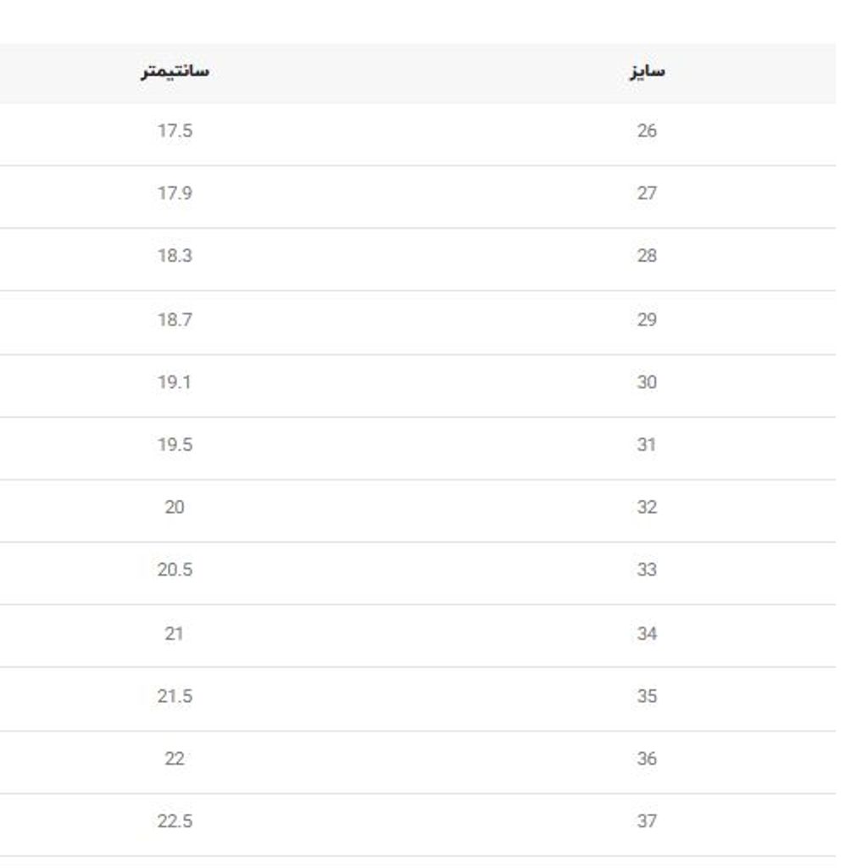The width and height of the screenshot is (868, 868).
Task: Select the 22.5 centimeter cell
Action: coord(175,821)
